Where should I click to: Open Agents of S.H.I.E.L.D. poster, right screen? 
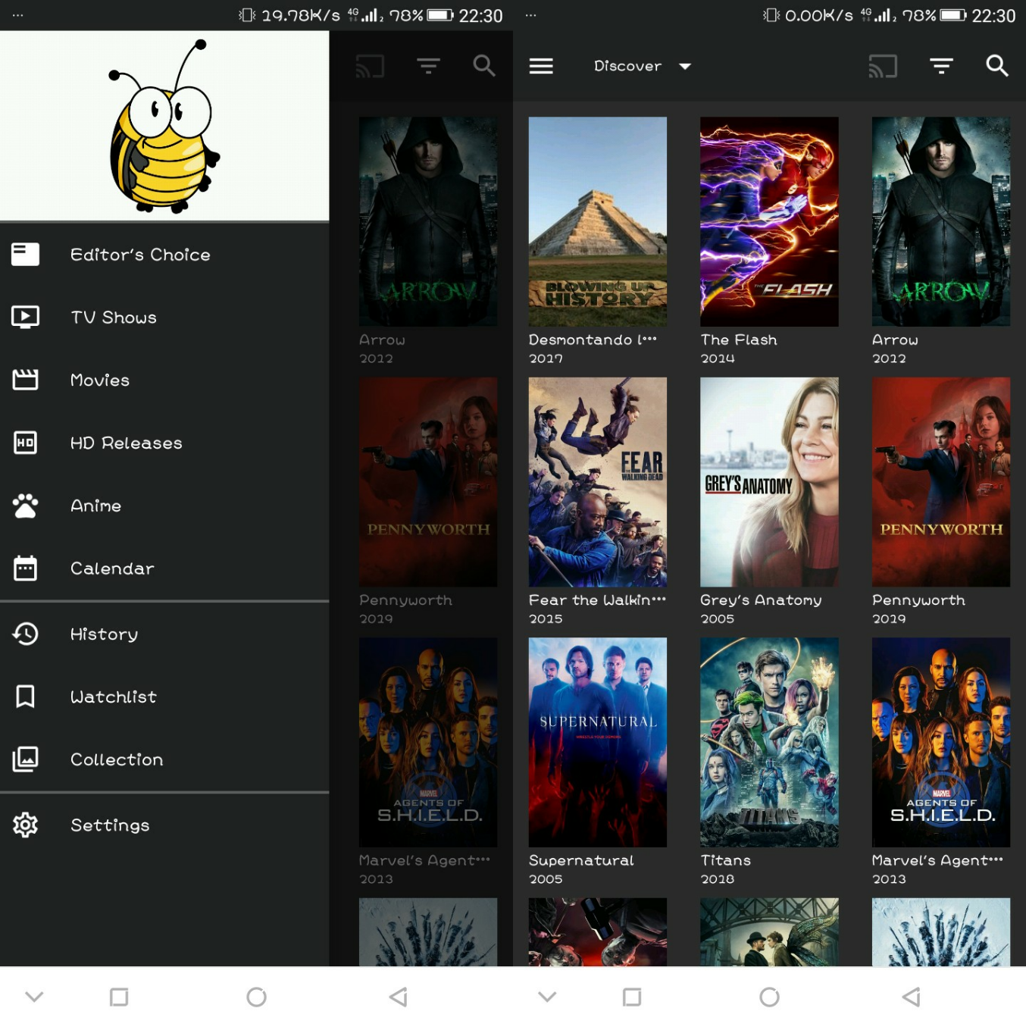pos(941,742)
